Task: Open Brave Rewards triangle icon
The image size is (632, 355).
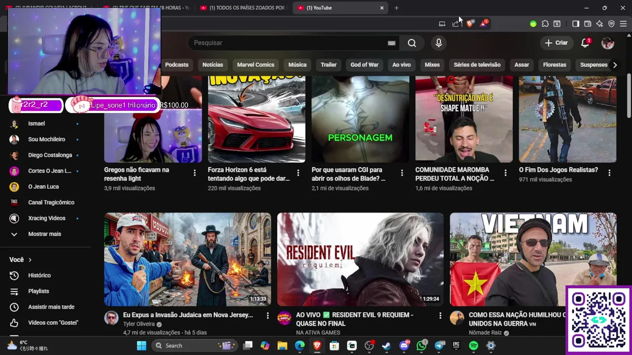Action: [484, 23]
